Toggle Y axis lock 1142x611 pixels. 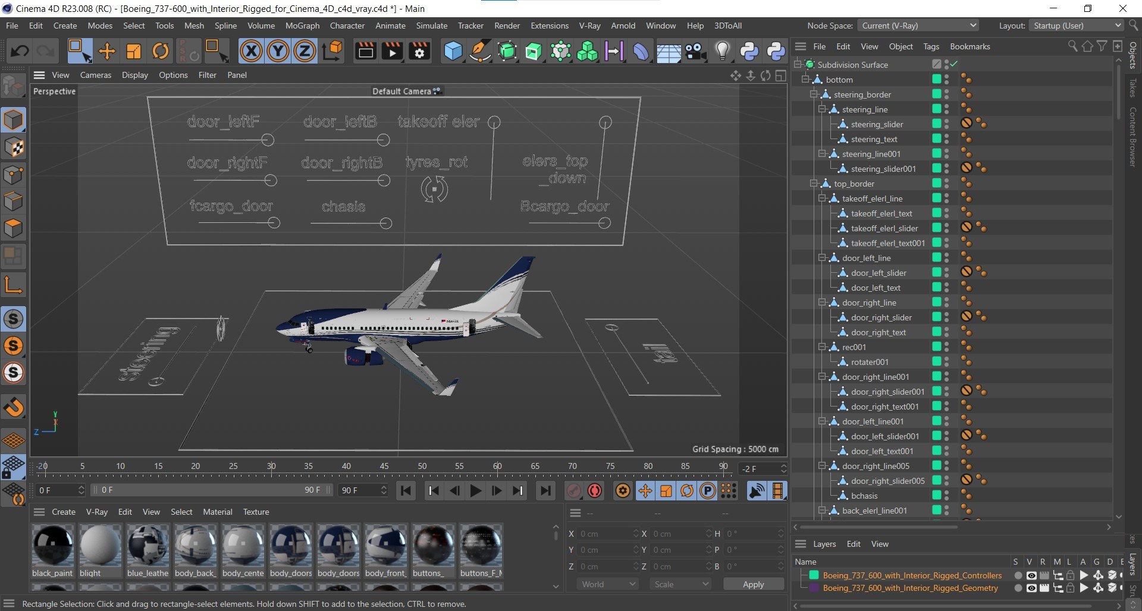(278, 51)
